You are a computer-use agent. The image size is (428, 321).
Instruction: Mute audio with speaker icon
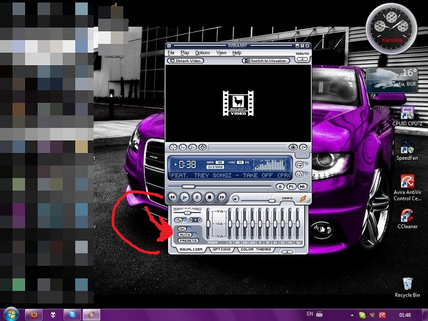[236, 199]
